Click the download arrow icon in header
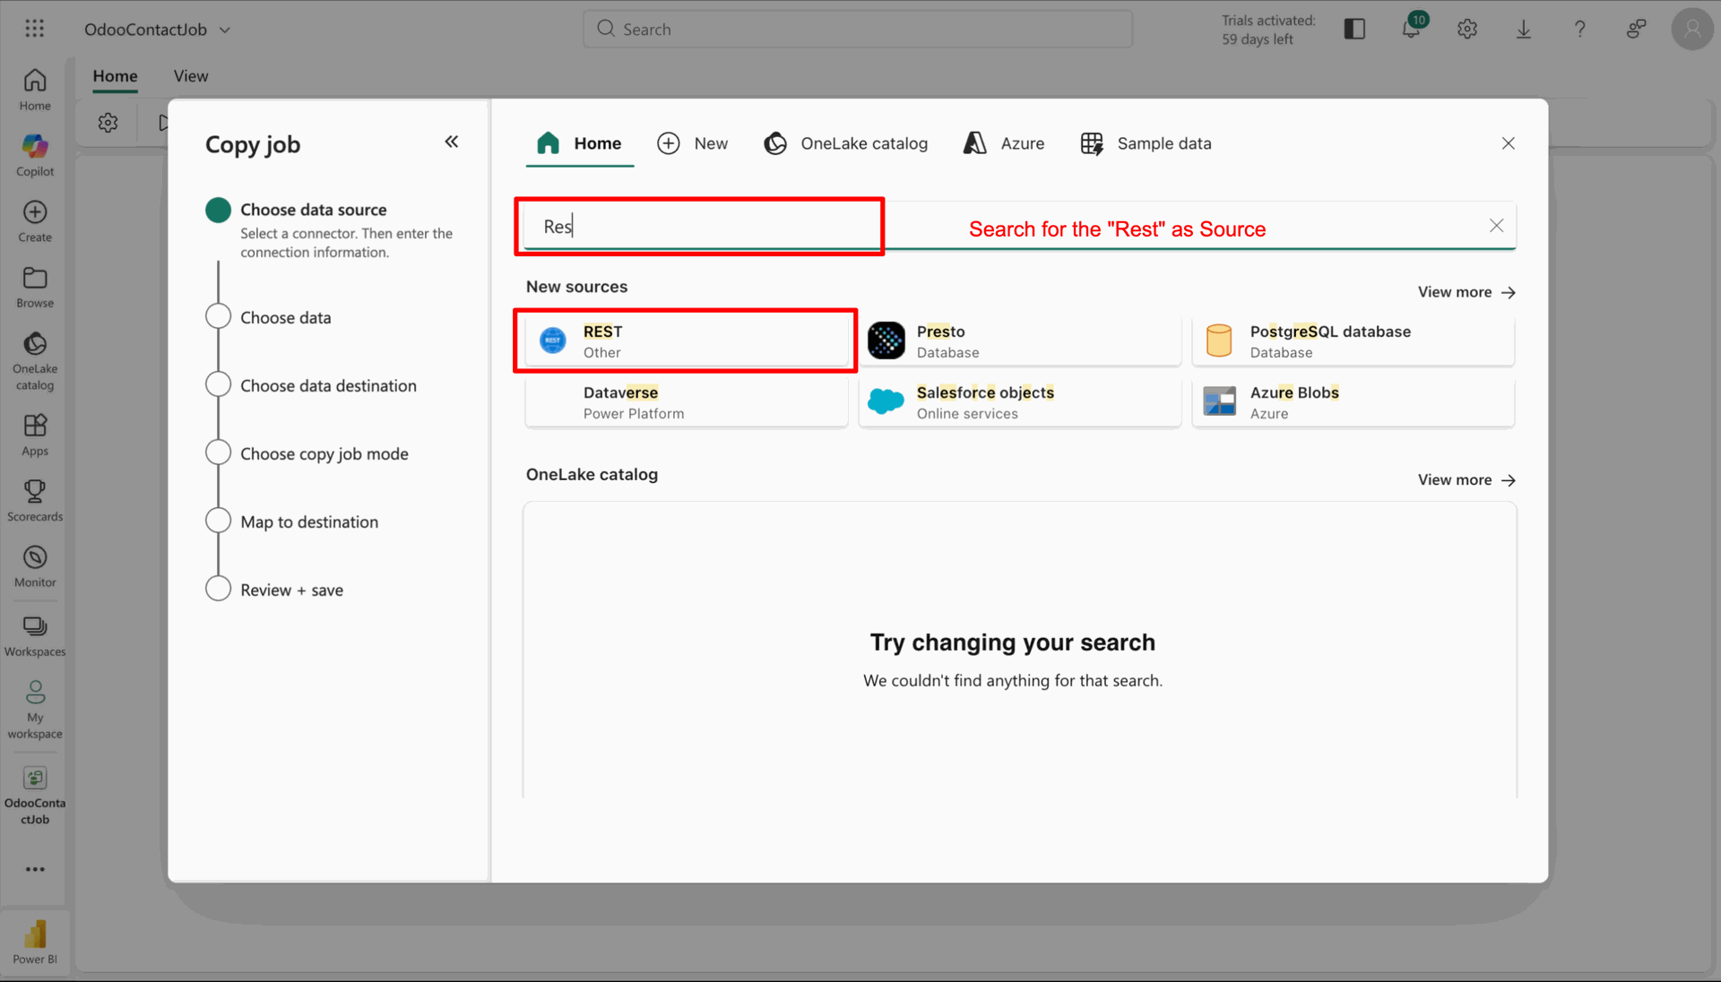 coord(1523,29)
